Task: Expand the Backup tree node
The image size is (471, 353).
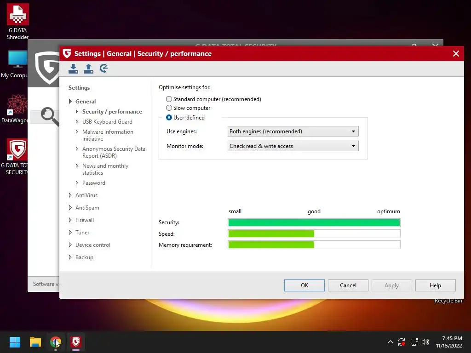Action: [70, 257]
